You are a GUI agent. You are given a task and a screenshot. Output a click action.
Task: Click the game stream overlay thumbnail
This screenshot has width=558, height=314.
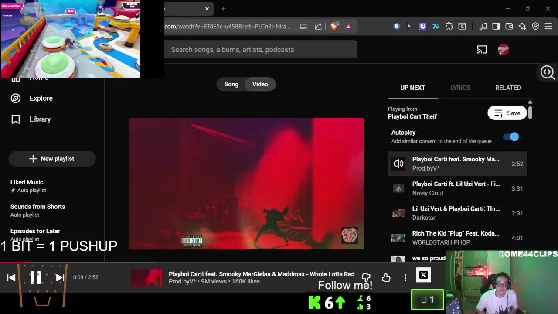70,39
